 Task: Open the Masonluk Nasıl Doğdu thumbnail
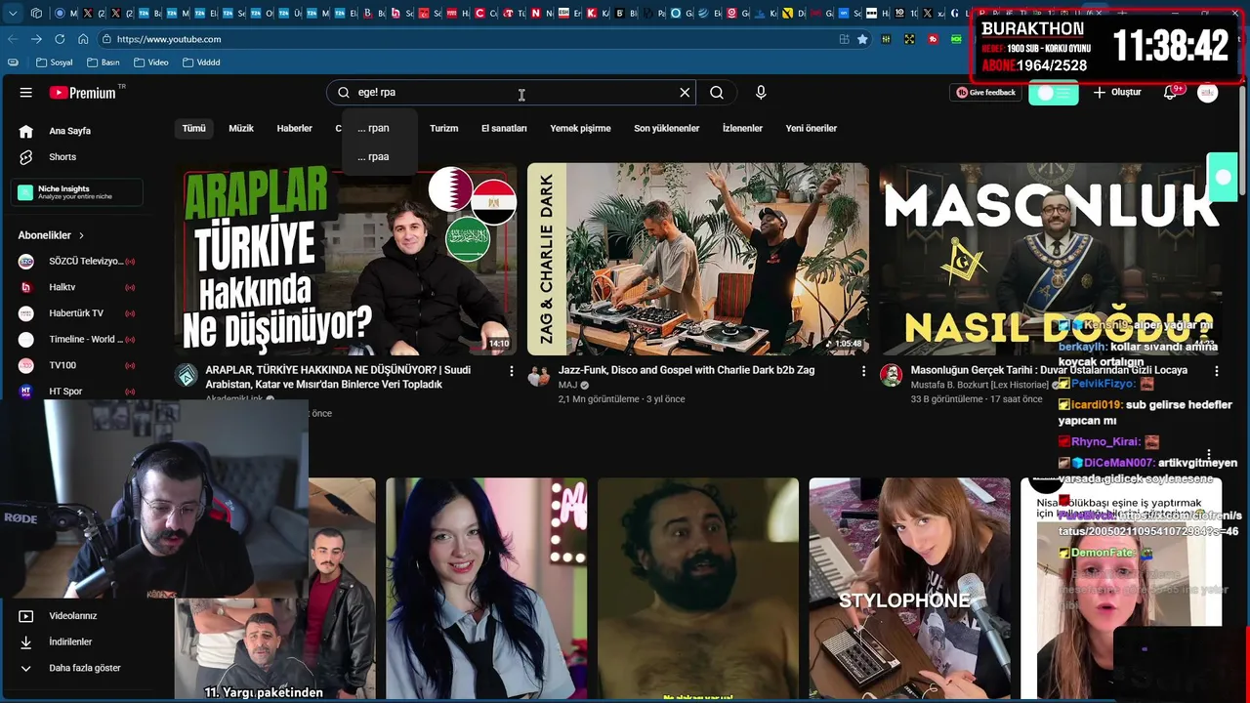[x=1051, y=259]
